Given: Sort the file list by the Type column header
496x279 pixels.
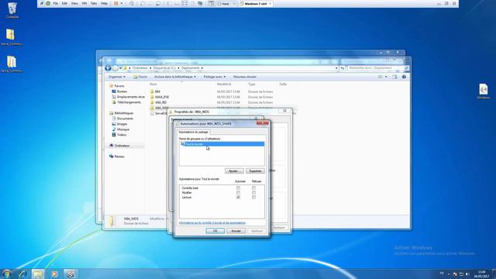Looking at the screenshot, I should click(251, 84).
